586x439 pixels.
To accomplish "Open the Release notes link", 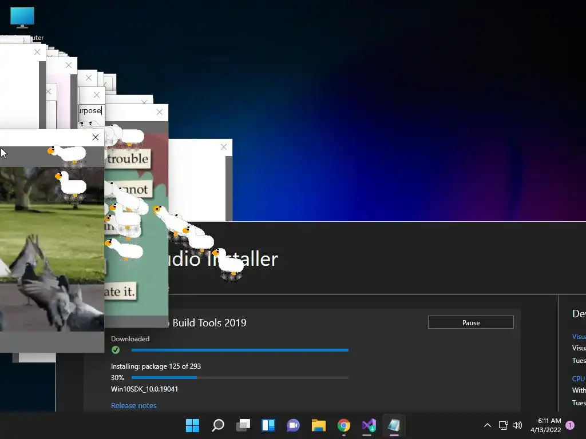I will pos(133,405).
